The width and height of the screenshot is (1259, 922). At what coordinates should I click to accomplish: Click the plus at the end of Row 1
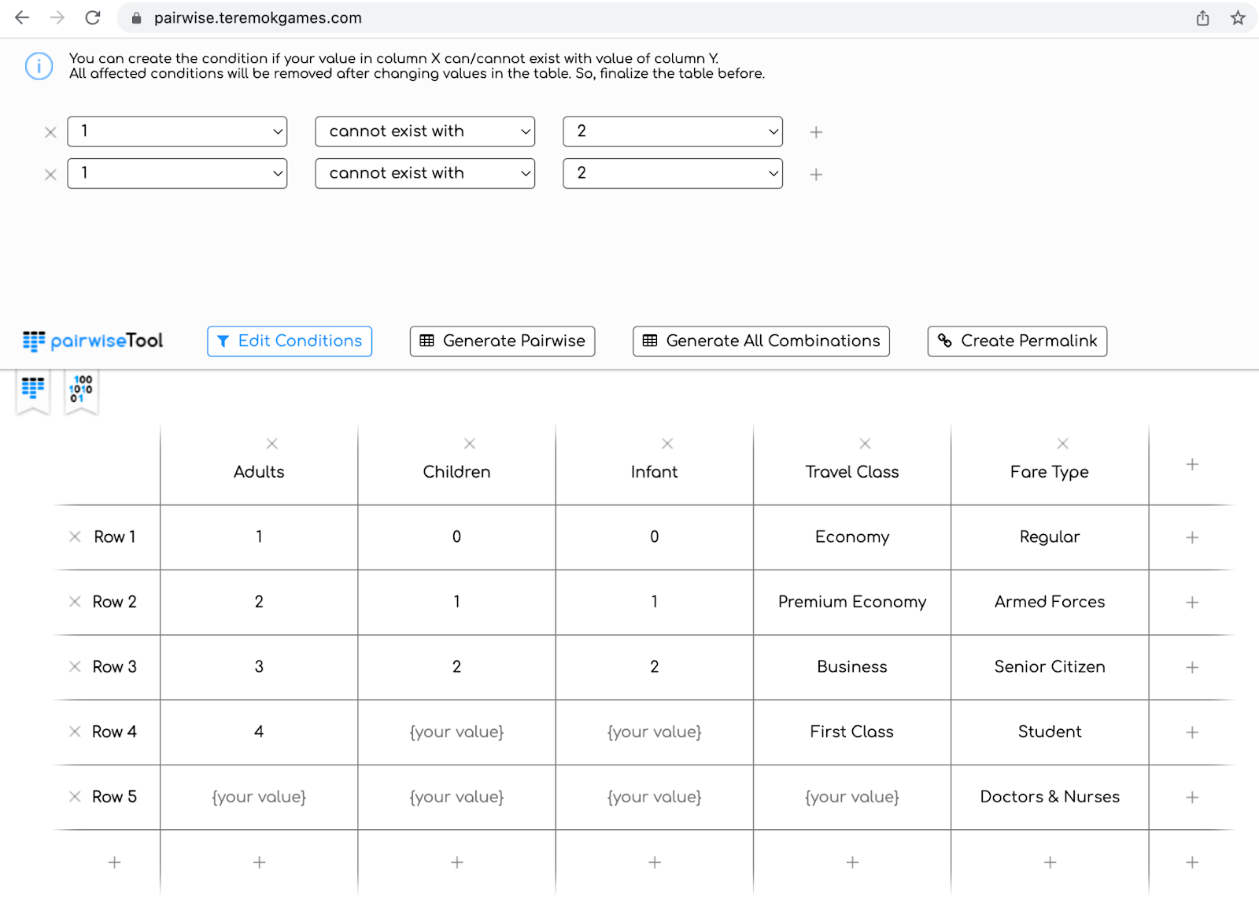pos(1192,537)
